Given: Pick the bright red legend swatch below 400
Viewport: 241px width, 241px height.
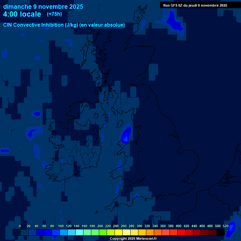Looking at the screenshot, I should pyautogui.click(x=181, y=233).
